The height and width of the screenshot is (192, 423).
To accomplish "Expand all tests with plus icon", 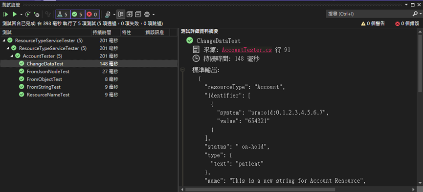I will click(130, 14).
